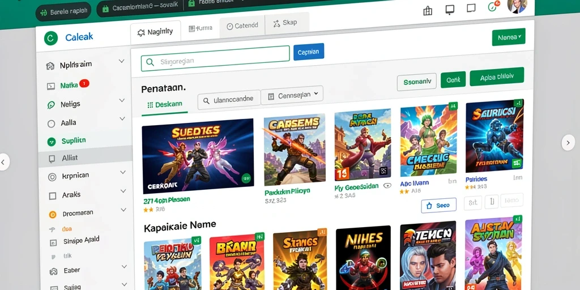
Task: Click next carousel arrow on right edge
Action: (x=568, y=142)
